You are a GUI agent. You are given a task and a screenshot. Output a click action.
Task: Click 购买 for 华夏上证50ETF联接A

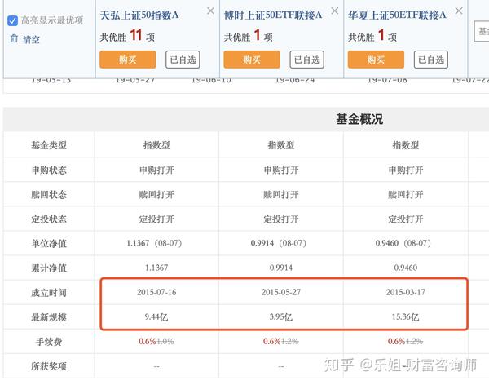tap(376, 60)
